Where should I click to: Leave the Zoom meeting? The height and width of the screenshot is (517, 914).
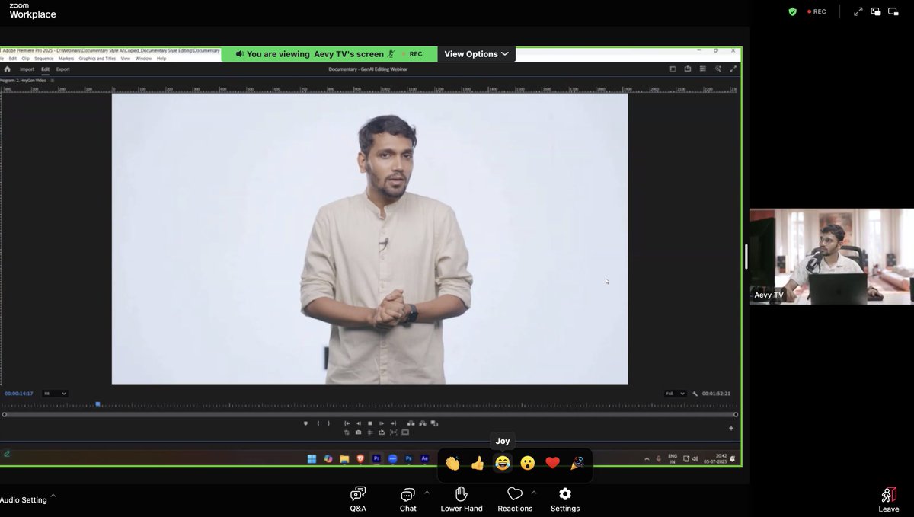coord(888,500)
